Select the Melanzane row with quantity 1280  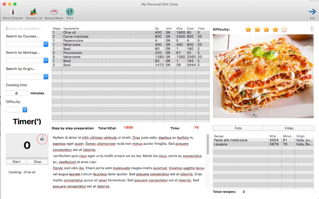130,57
